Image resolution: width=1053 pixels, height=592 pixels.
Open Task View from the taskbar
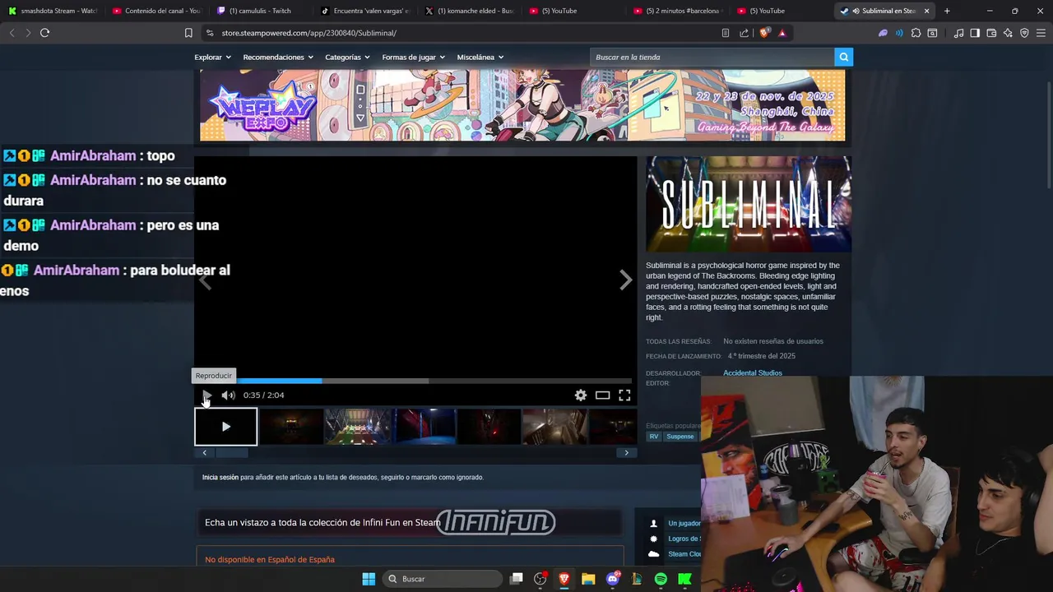[x=516, y=579]
